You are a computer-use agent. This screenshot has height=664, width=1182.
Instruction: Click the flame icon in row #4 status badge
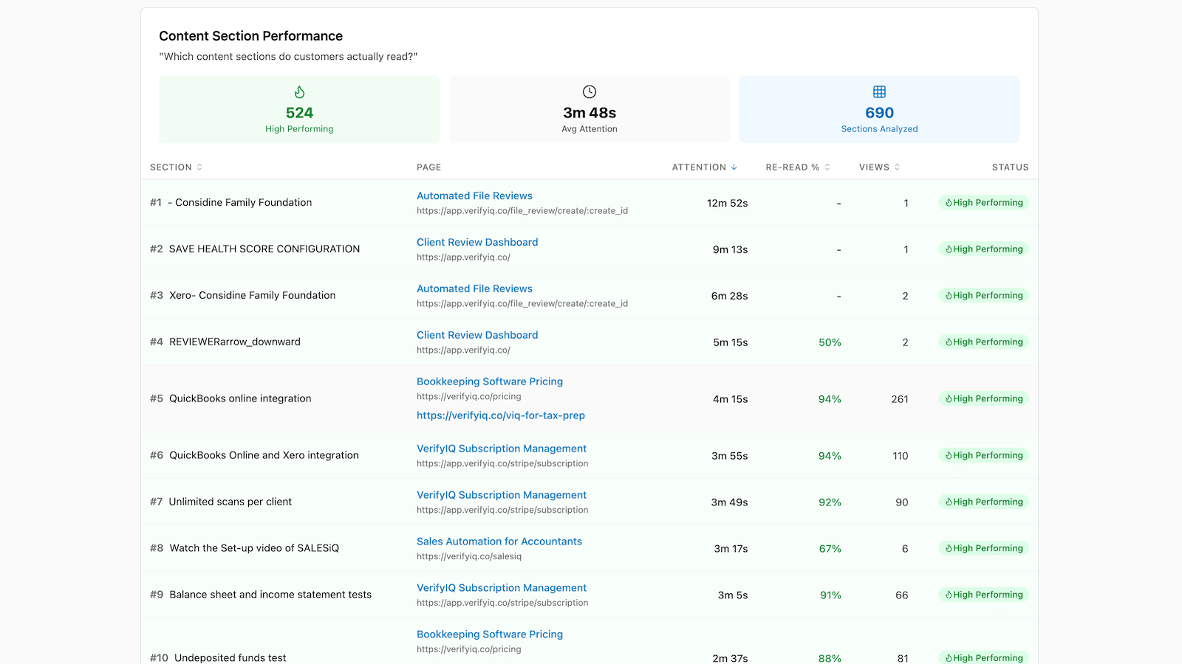point(949,342)
